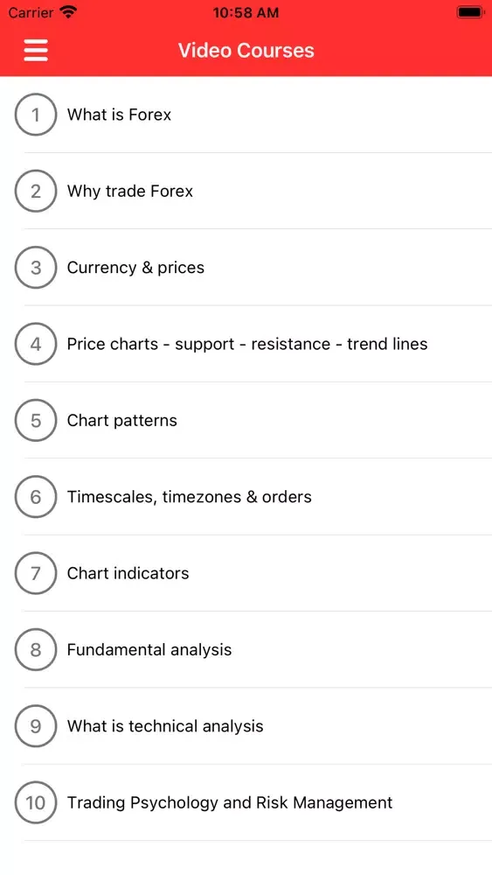This screenshot has height=875, width=492.
Task: Tap the circled number 1 icon
Action: [x=36, y=115]
